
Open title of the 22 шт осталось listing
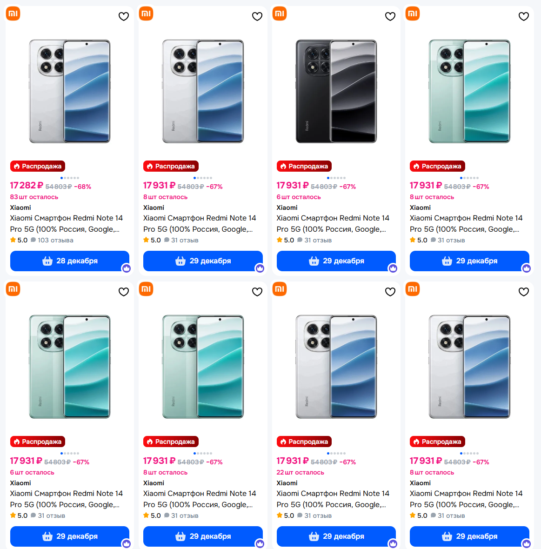coord(333,499)
